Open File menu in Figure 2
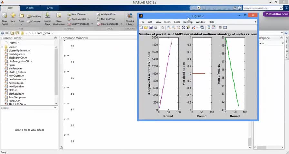The height and width of the screenshot is (154, 289). (x=142, y=22)
